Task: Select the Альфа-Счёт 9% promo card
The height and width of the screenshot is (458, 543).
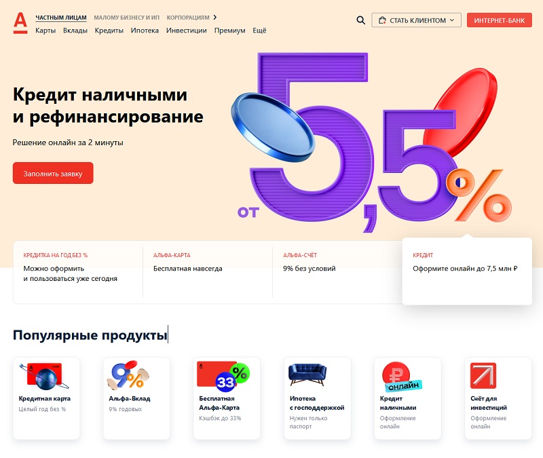Action: pyautogui.click(x=337, y=272)
